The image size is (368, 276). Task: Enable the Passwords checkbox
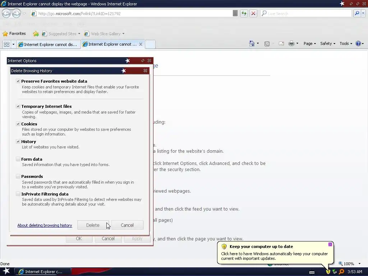pyautogui.click(x=18, y=176)
